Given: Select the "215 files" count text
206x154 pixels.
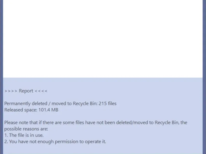Looking at the screenshot, I should tap(108, 104).
